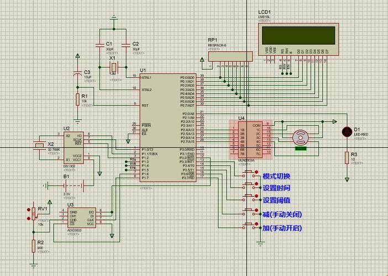Select the X1 crystal oscillator
388x276 pixels.
tap(113, 67)
